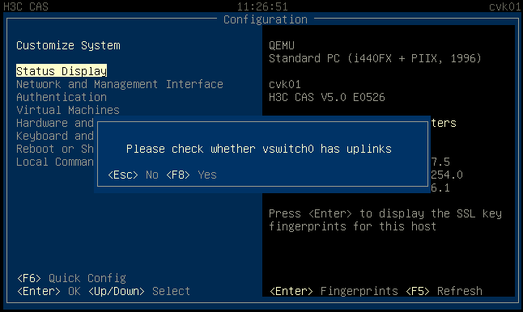The height and width of the screenshot is (312, 523).
Task: Select the Keyboard and menu entry
Action: point(55,136)
